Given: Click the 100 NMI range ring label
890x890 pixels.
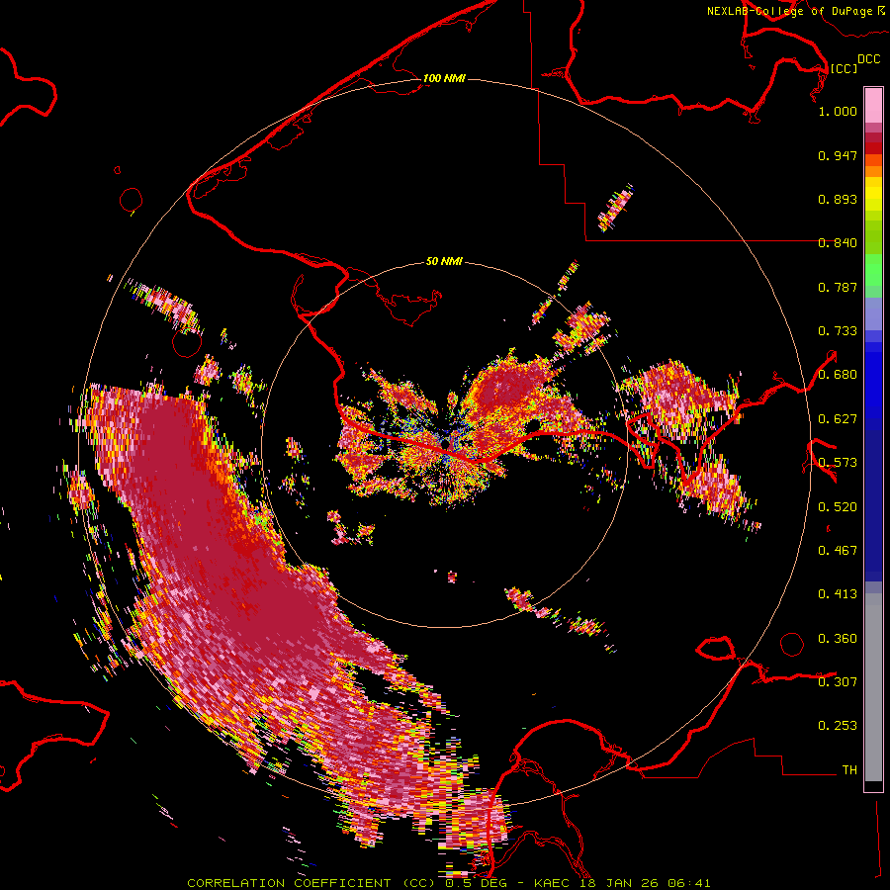Looking at the screenshot, I should pos(444,78).
